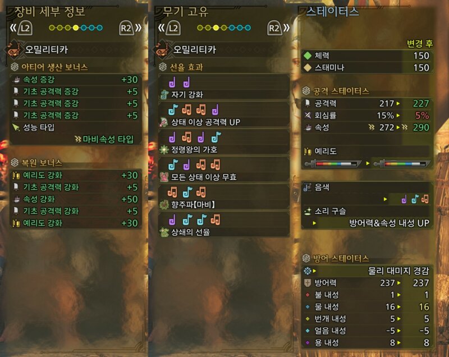Select the highlighted yellow page dot in 무기 고유
Image resolution: width=449 pixels, height=357 pixels.
coord(216,28)
